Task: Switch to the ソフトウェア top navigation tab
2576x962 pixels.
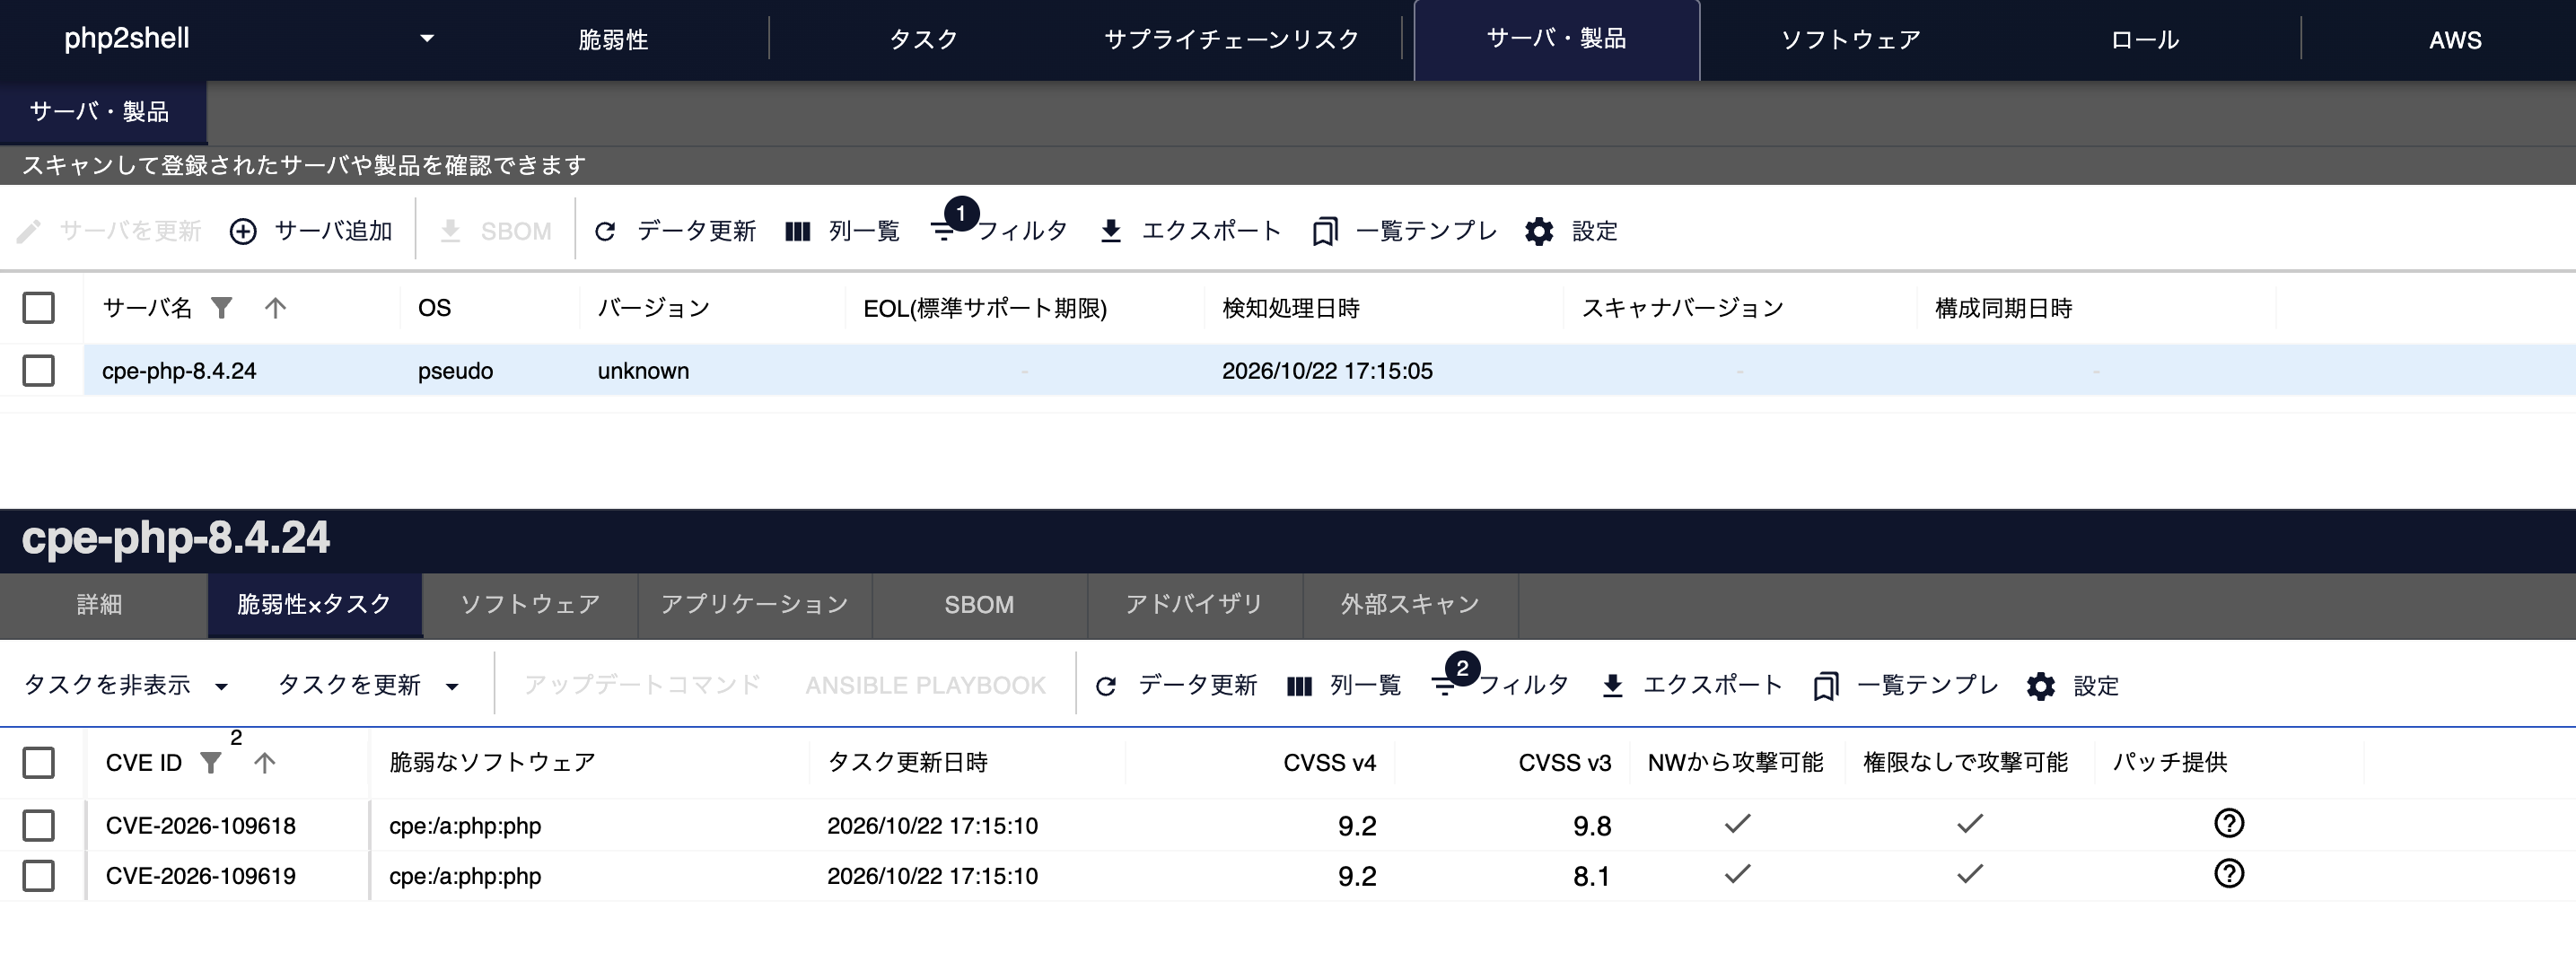Action: pyautogui.click(x=1851, y=40)
